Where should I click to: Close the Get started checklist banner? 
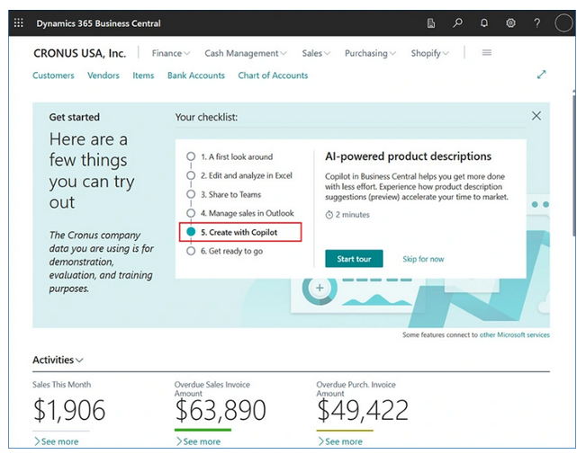coord(536,116)
